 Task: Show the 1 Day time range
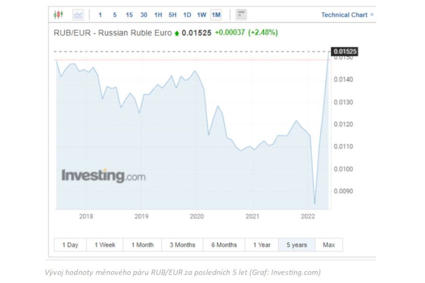(70, 245)
